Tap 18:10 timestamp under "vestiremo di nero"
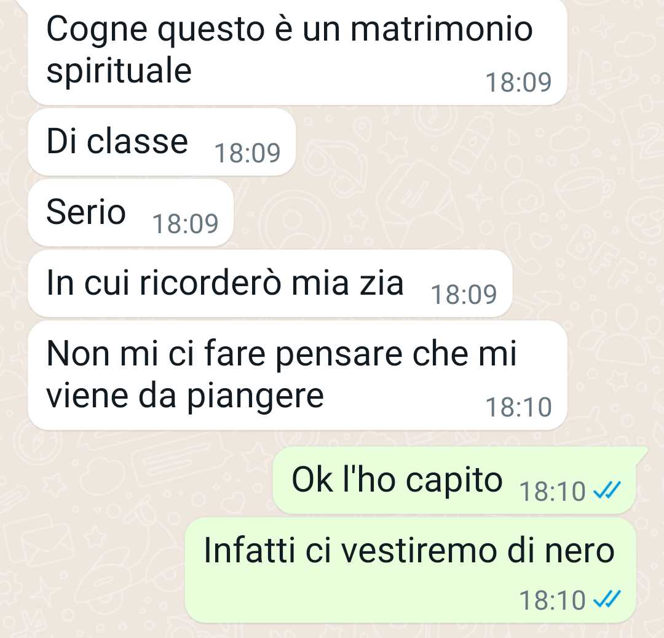The width and height of the screenshot is (664, 638). [x=552, y=600]
